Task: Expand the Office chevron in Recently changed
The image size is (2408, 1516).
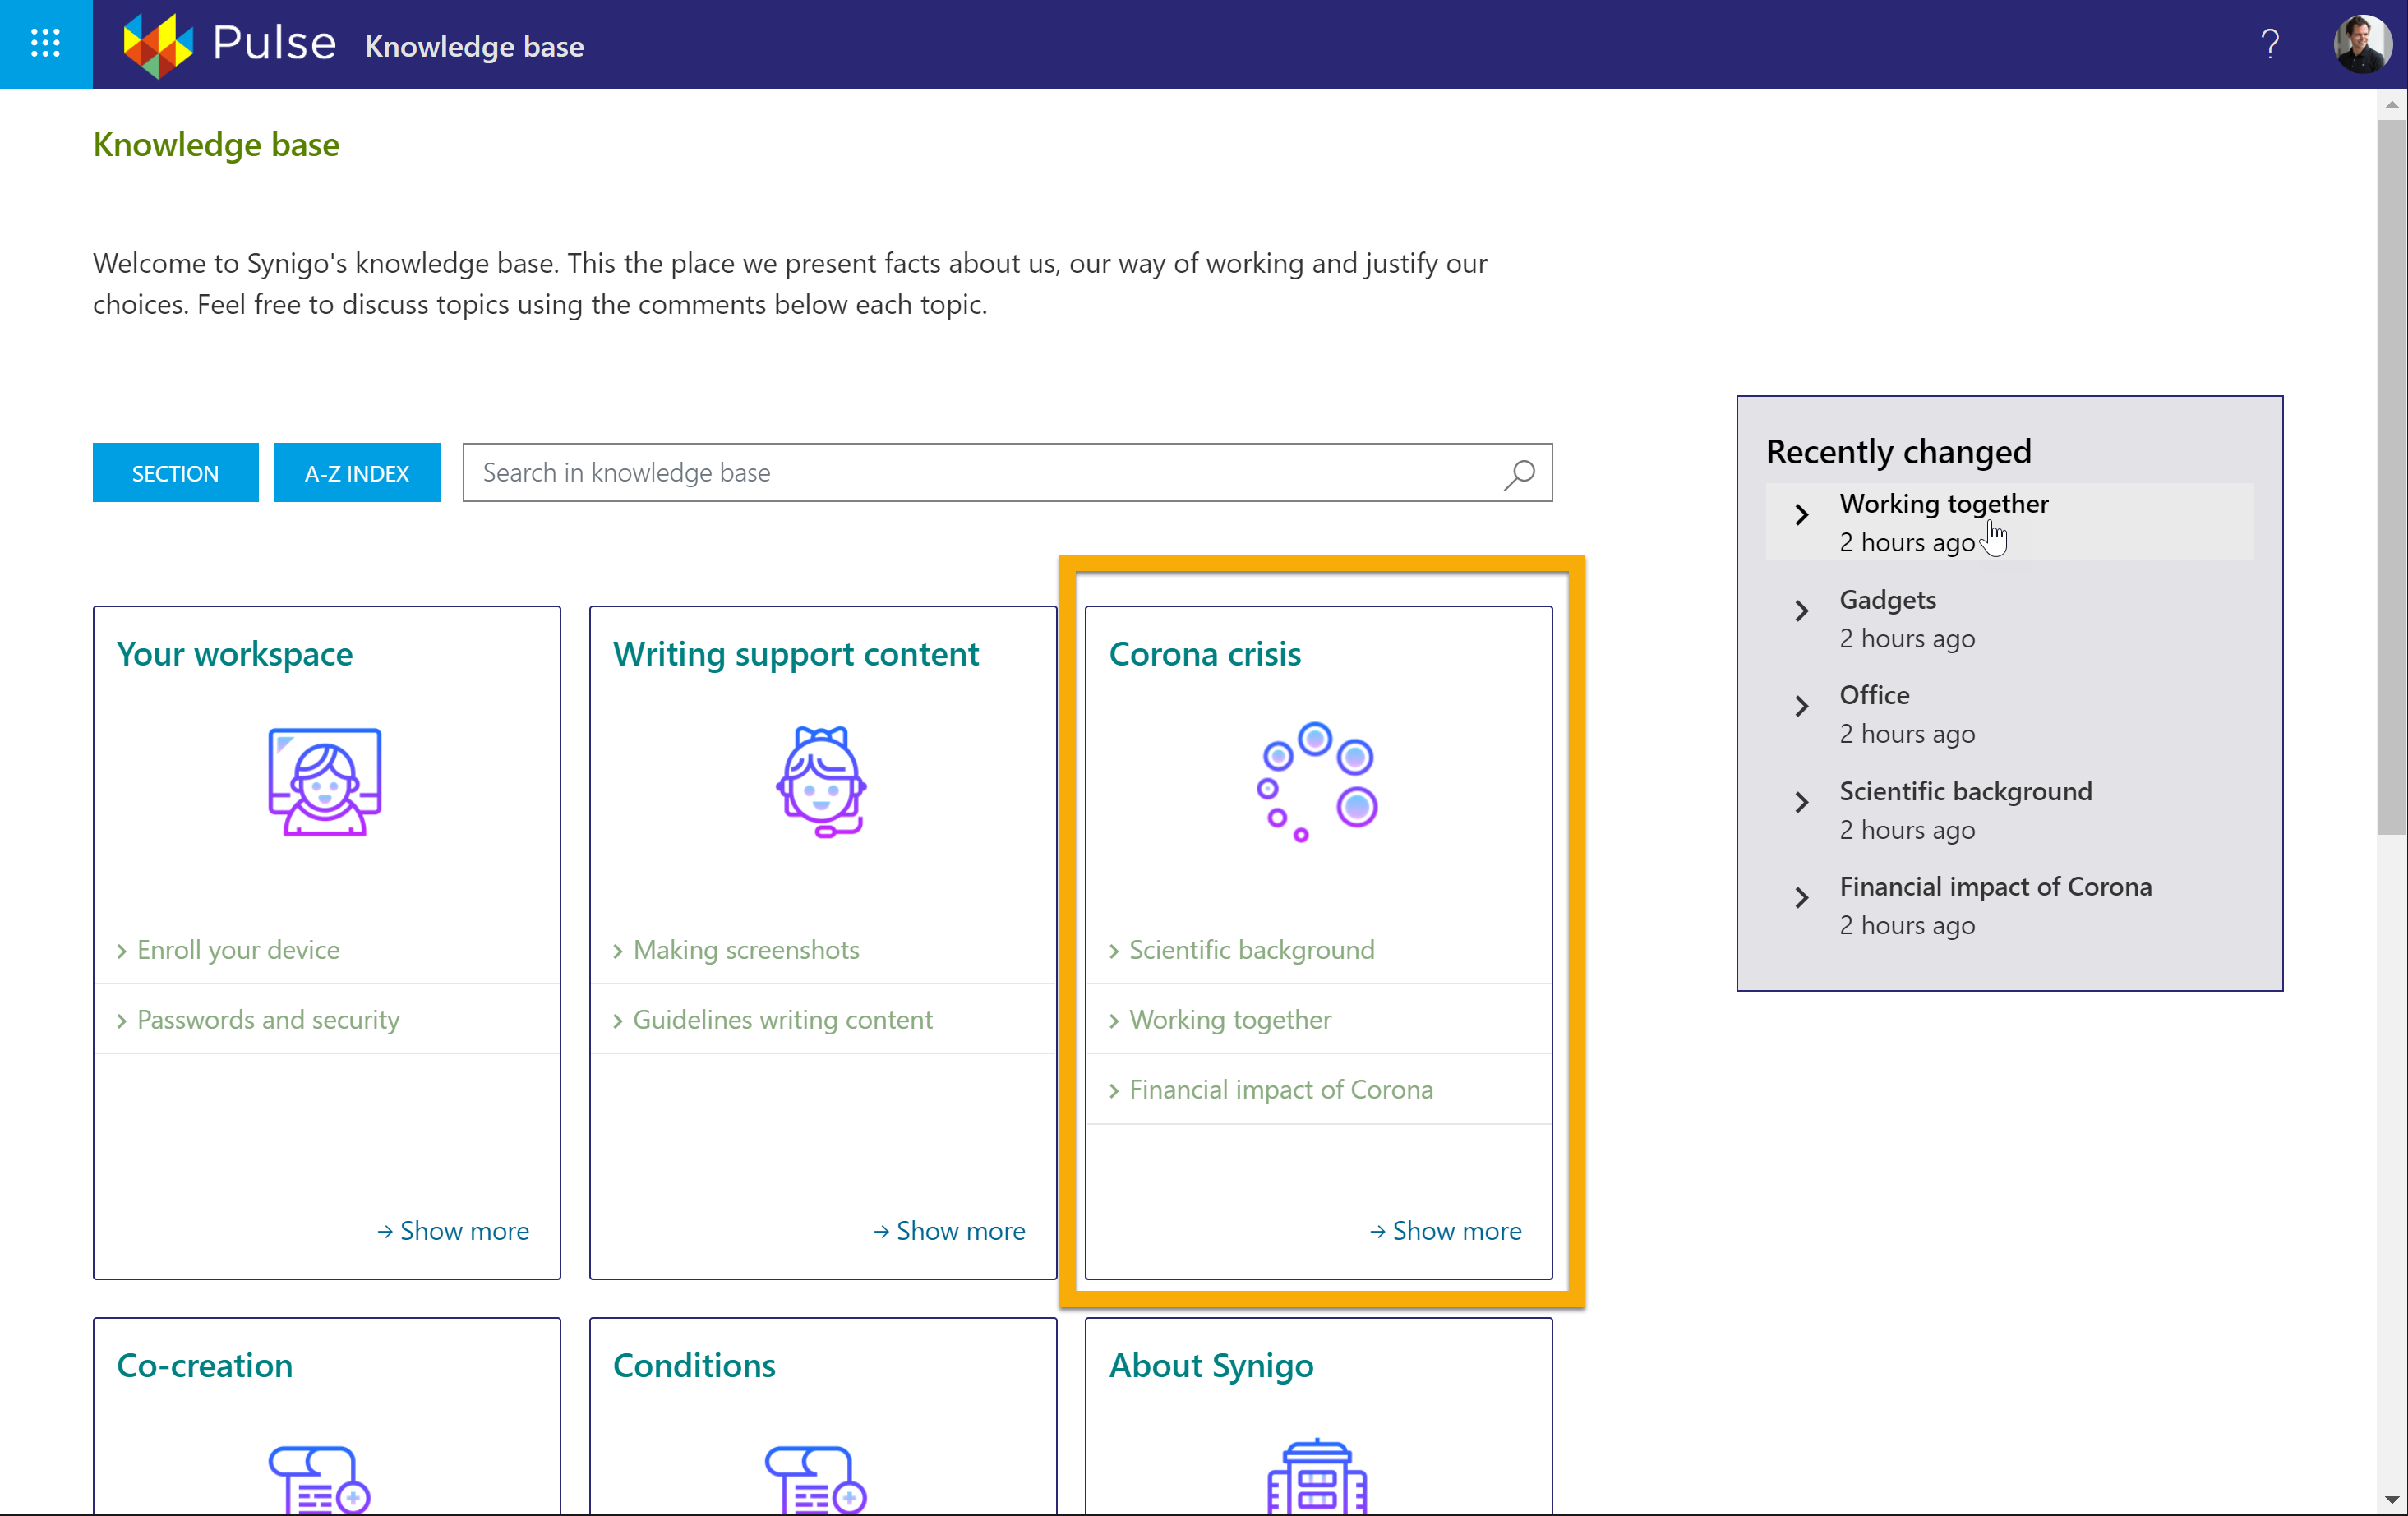Action: [x=1801, y=707]
